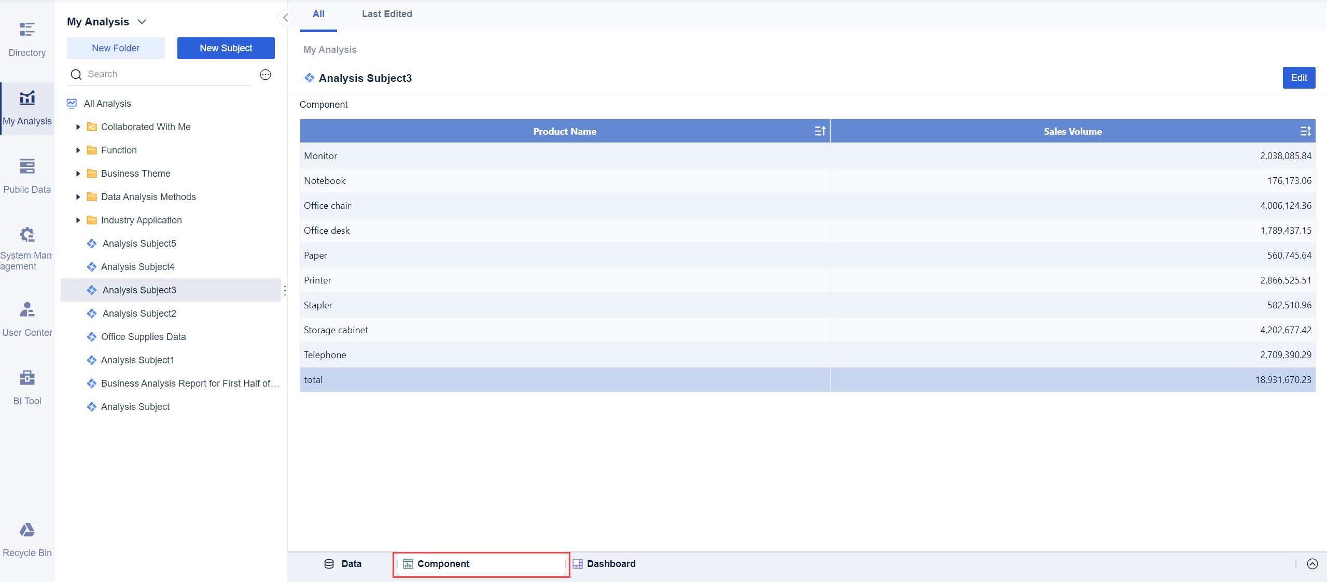Viewport: 1327px width, 582px height.
Task: Click the Edit button
Action: (x=1298, y=78)
